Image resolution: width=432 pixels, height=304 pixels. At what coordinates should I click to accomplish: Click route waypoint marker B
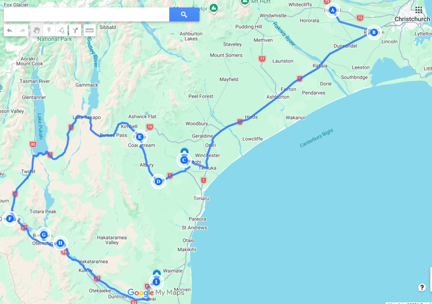[373, 32]
